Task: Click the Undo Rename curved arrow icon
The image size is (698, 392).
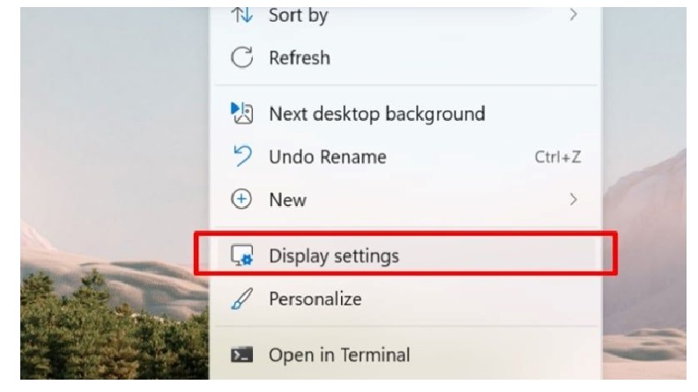Action: 241,158
